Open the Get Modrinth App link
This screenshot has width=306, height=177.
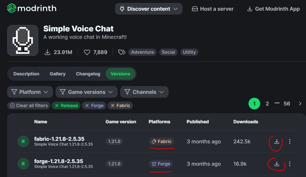coord(273,9)
